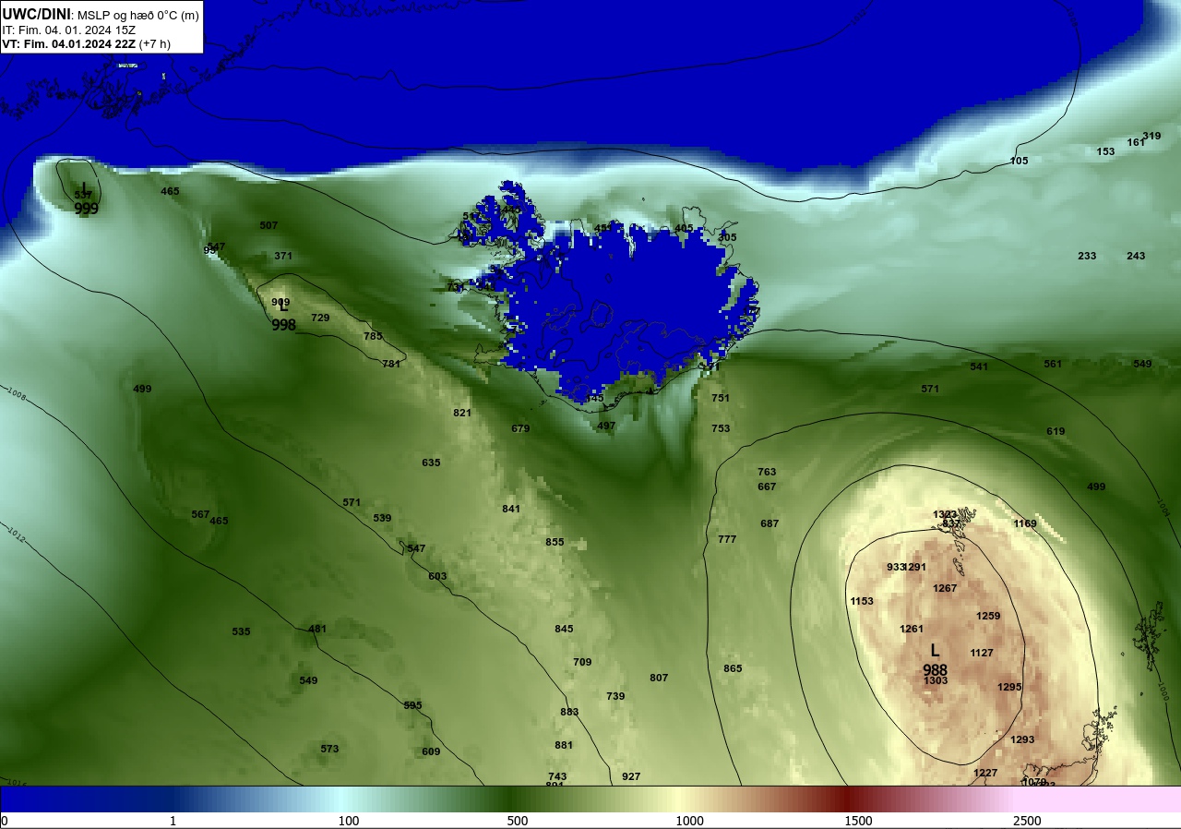1181x829 pixels.
Task: Click the height value 635
Action: pos(431,463)
